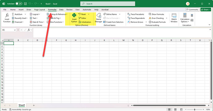Open the File tab
Screen dimensions: 213x111
5,10
